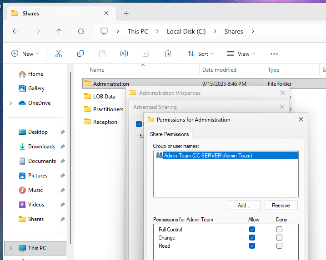The image size is (326, 260).
Task: Expand chevron after This PC breadcrumb
Action: click(x=157, y=31)
